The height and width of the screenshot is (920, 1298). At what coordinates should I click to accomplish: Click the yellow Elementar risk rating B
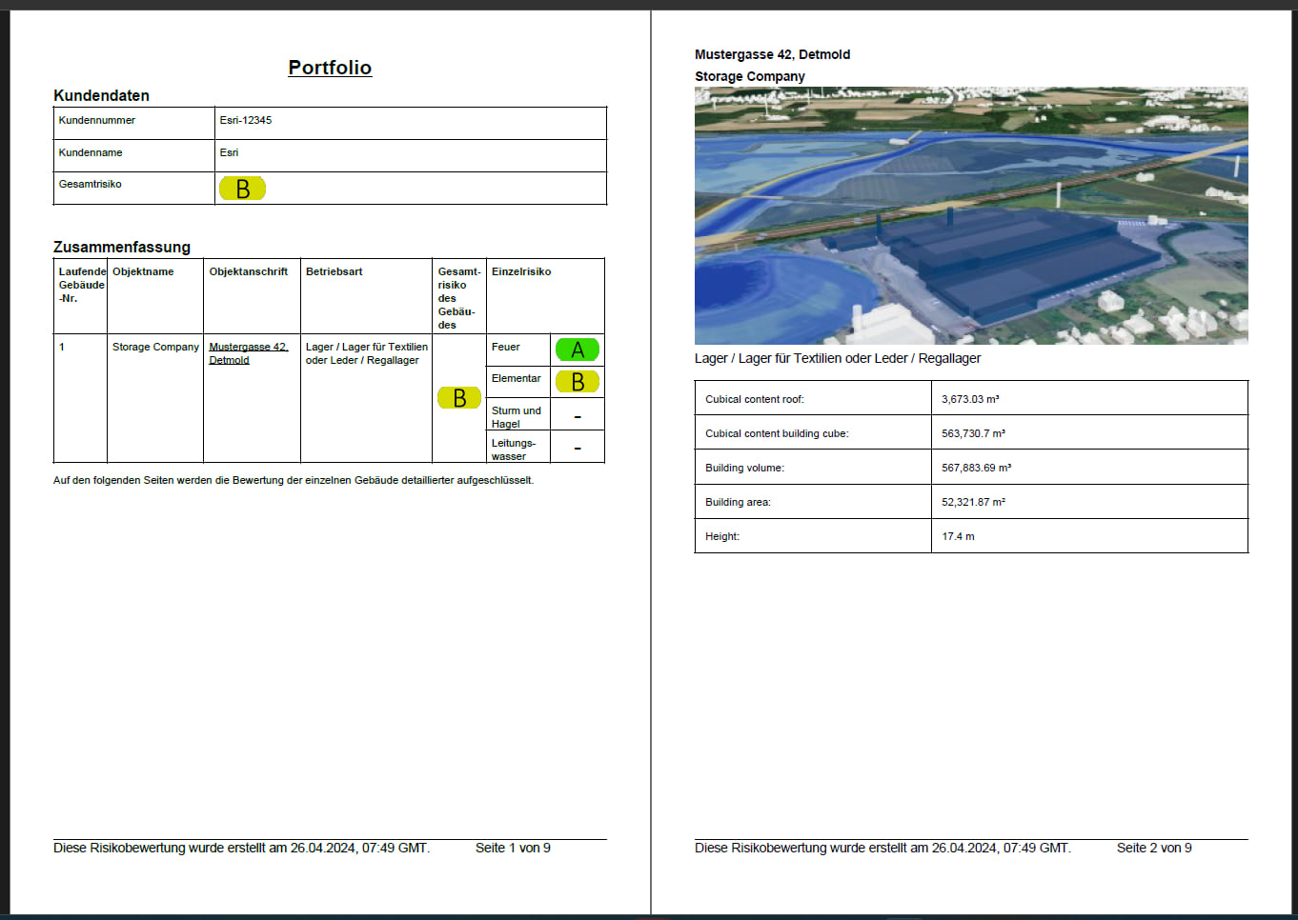point(577,381)
